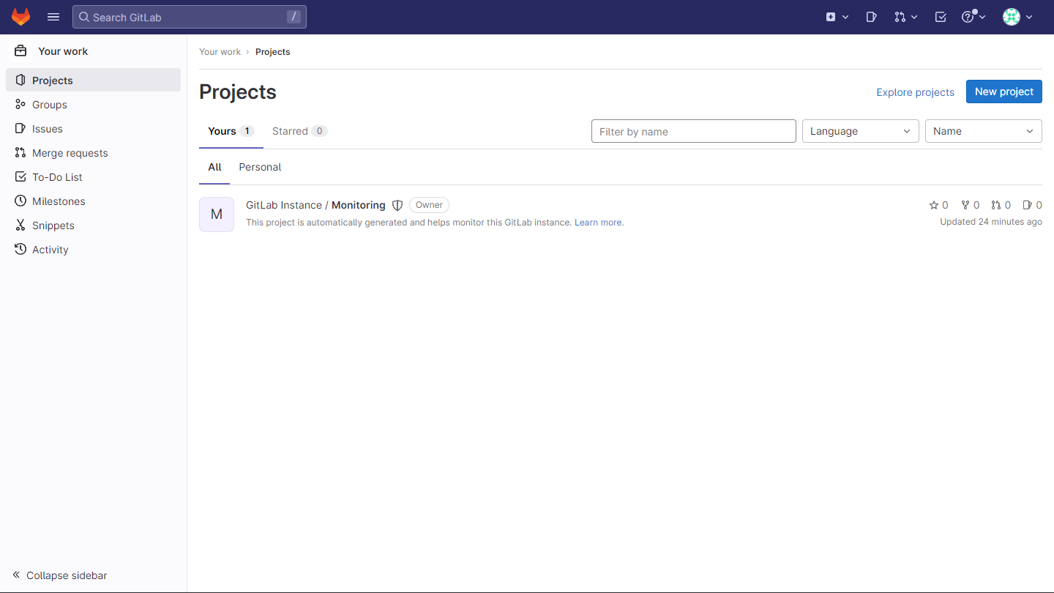Viewport: 1054px width, 593px height.
Task: Open GitLab Instance / Monitoring project
Action: pyautogui.click(x=315, y=205)
